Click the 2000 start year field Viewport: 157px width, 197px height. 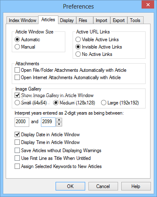(x=22, y=122)
